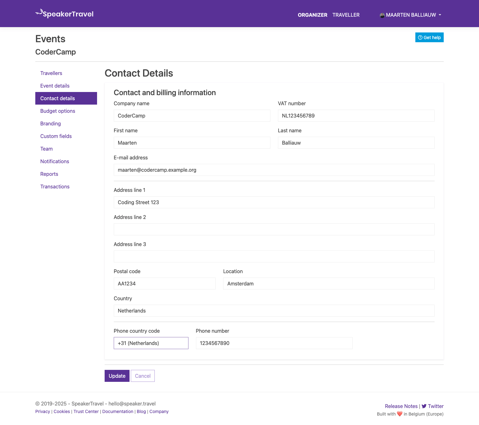The height and width of the screenshot is (425, 479).
Task: Open the Release Notes link
Action: click(x=401, y=406)
